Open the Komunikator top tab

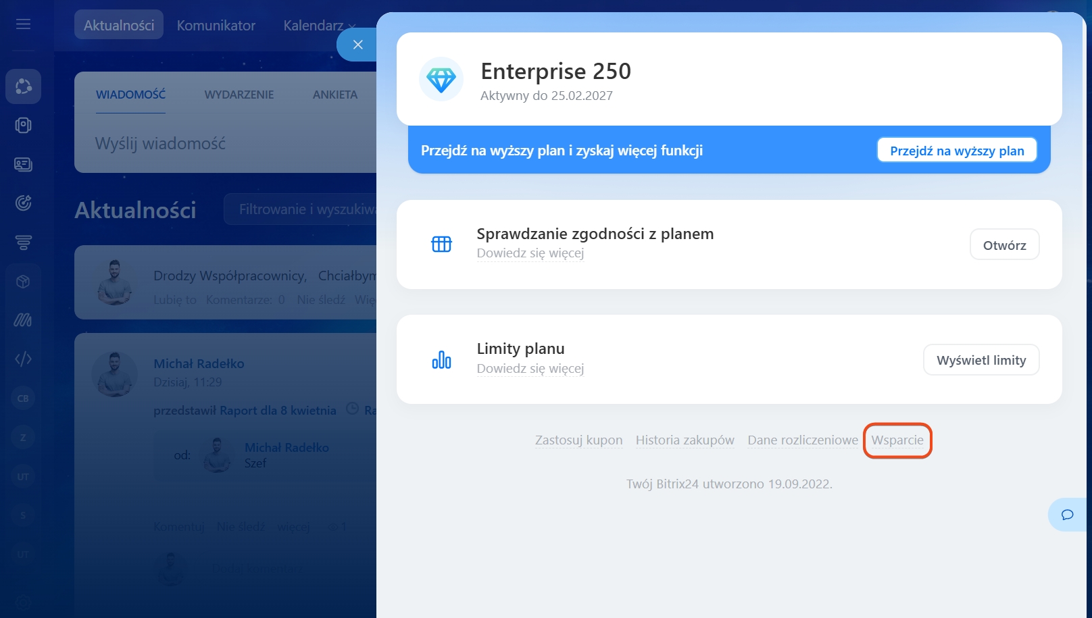click(216, 25)
